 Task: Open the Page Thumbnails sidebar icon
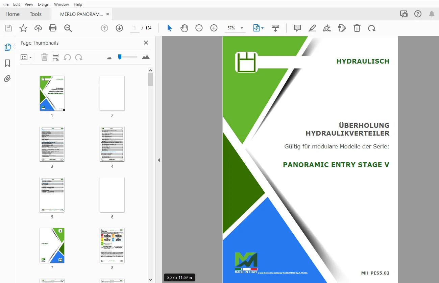[7, 48]
